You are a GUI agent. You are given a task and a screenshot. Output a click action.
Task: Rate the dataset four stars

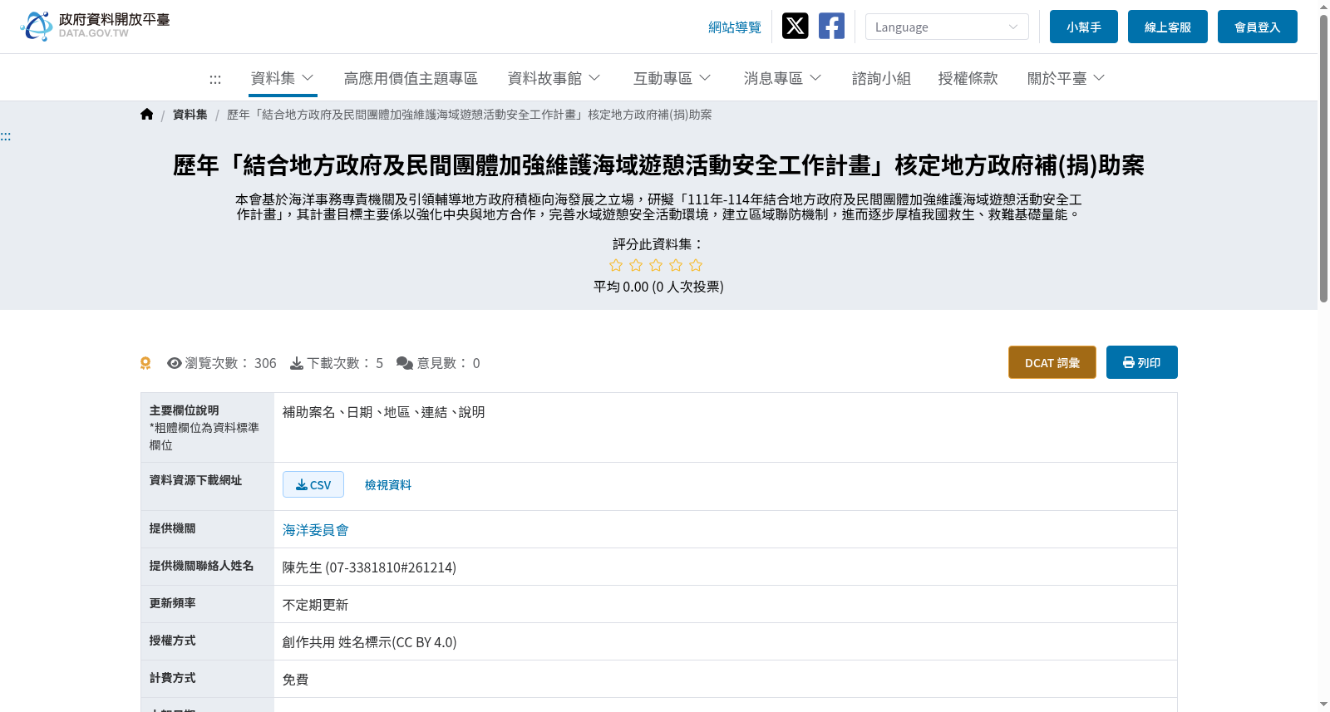[x=676, y=265]
